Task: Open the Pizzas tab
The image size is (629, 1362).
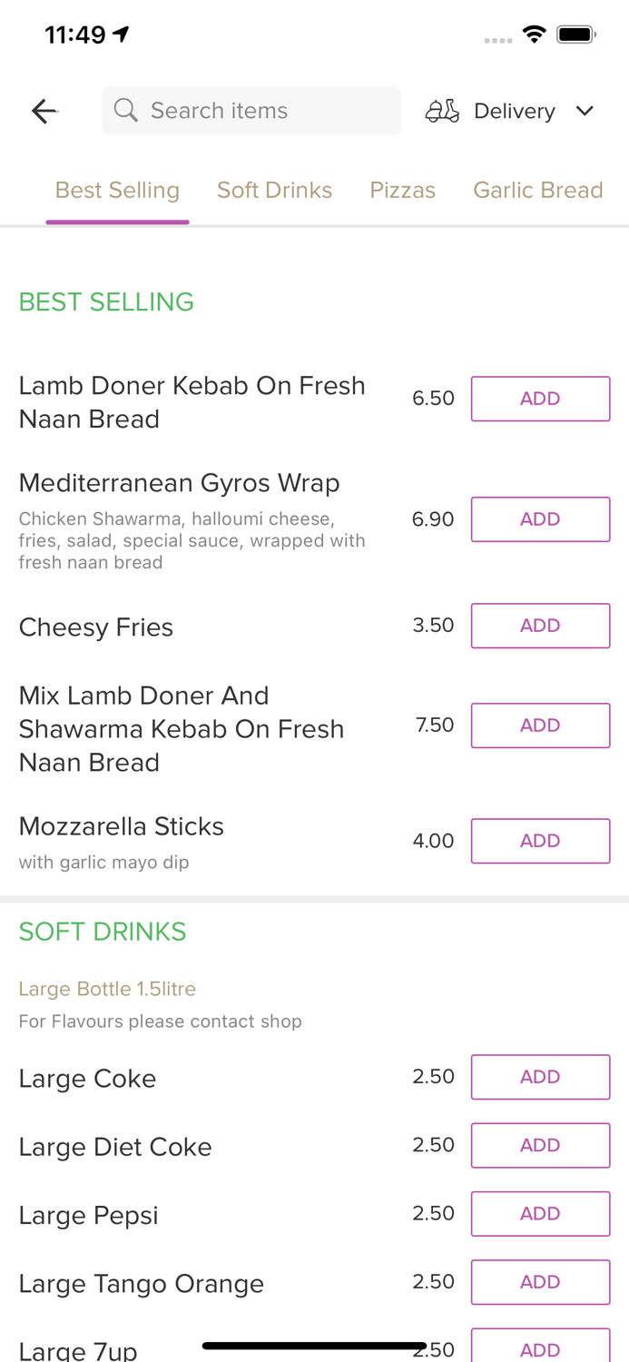Action: (402, 190)
